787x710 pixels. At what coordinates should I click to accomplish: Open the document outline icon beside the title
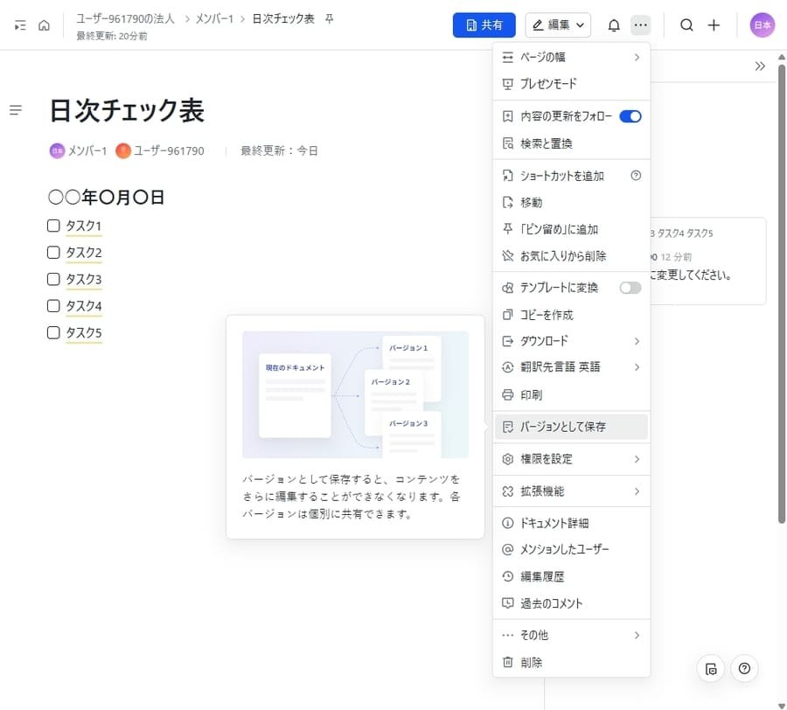click(15, 109)
